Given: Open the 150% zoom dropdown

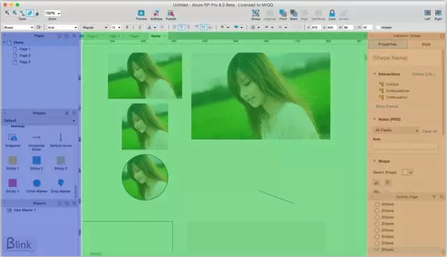Looking at the screenshot, I should (x=52, y=13).
